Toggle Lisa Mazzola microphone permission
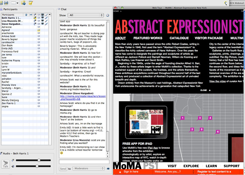Image resolution: width=245 pixels, height=175 pixels. pos(35,21)
